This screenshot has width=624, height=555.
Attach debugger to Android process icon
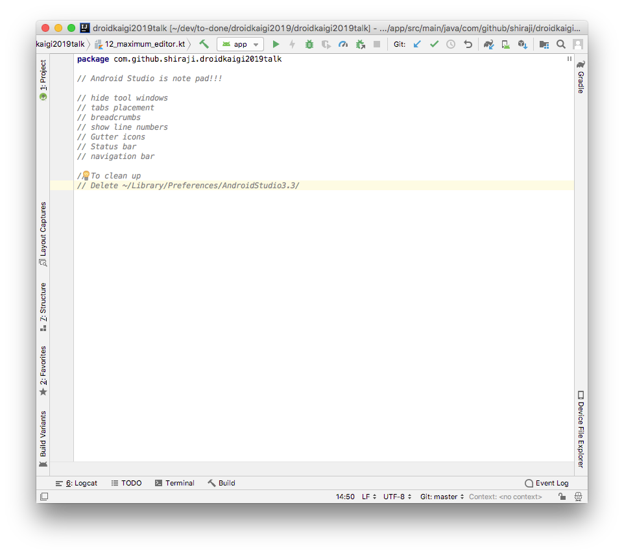pos(361,44)
